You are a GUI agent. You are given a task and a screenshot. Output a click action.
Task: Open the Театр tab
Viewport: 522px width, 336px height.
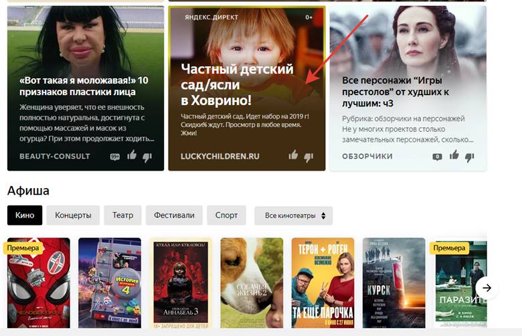tap(122, 216)
